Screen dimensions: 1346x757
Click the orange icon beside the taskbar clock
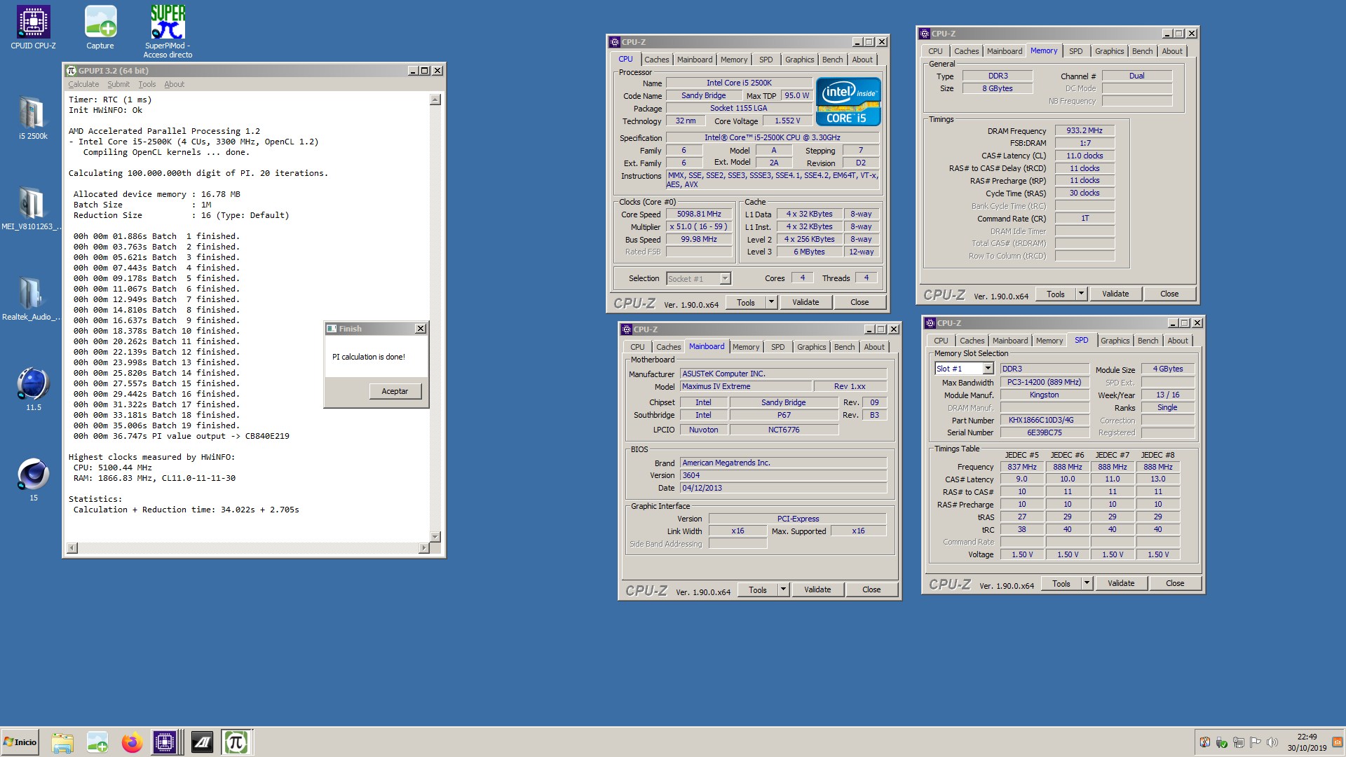click(1336, 742)
